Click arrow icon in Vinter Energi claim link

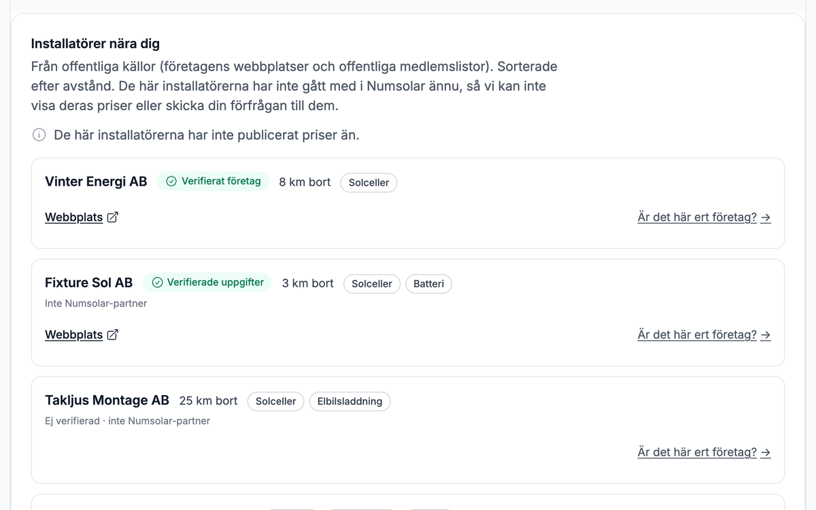click(x=766, y=218)
